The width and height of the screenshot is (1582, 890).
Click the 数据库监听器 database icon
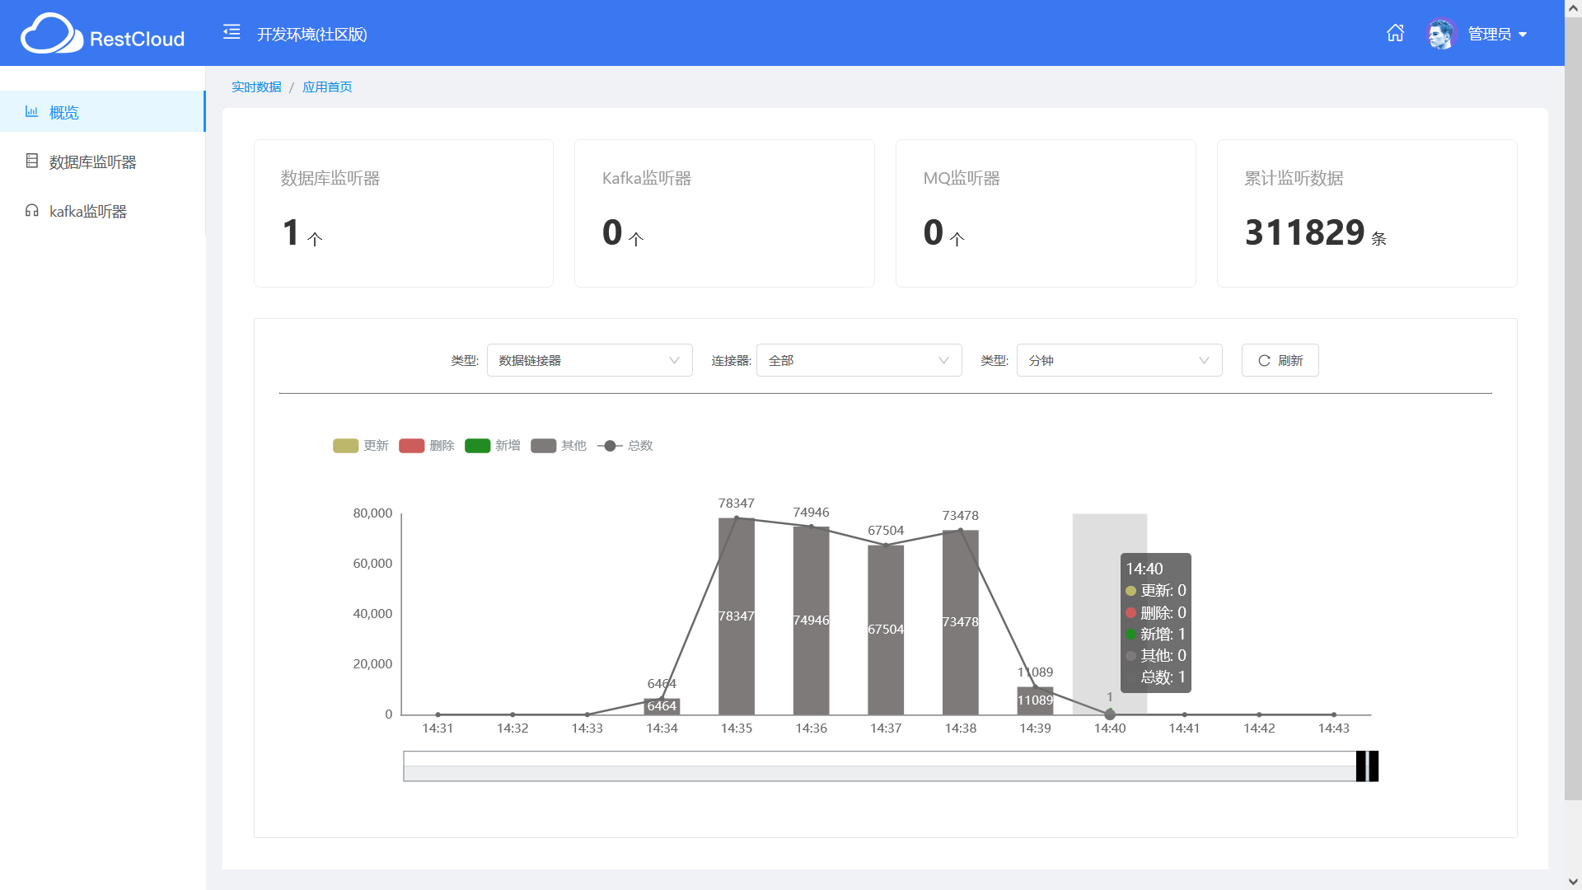(x=32, y=162)
